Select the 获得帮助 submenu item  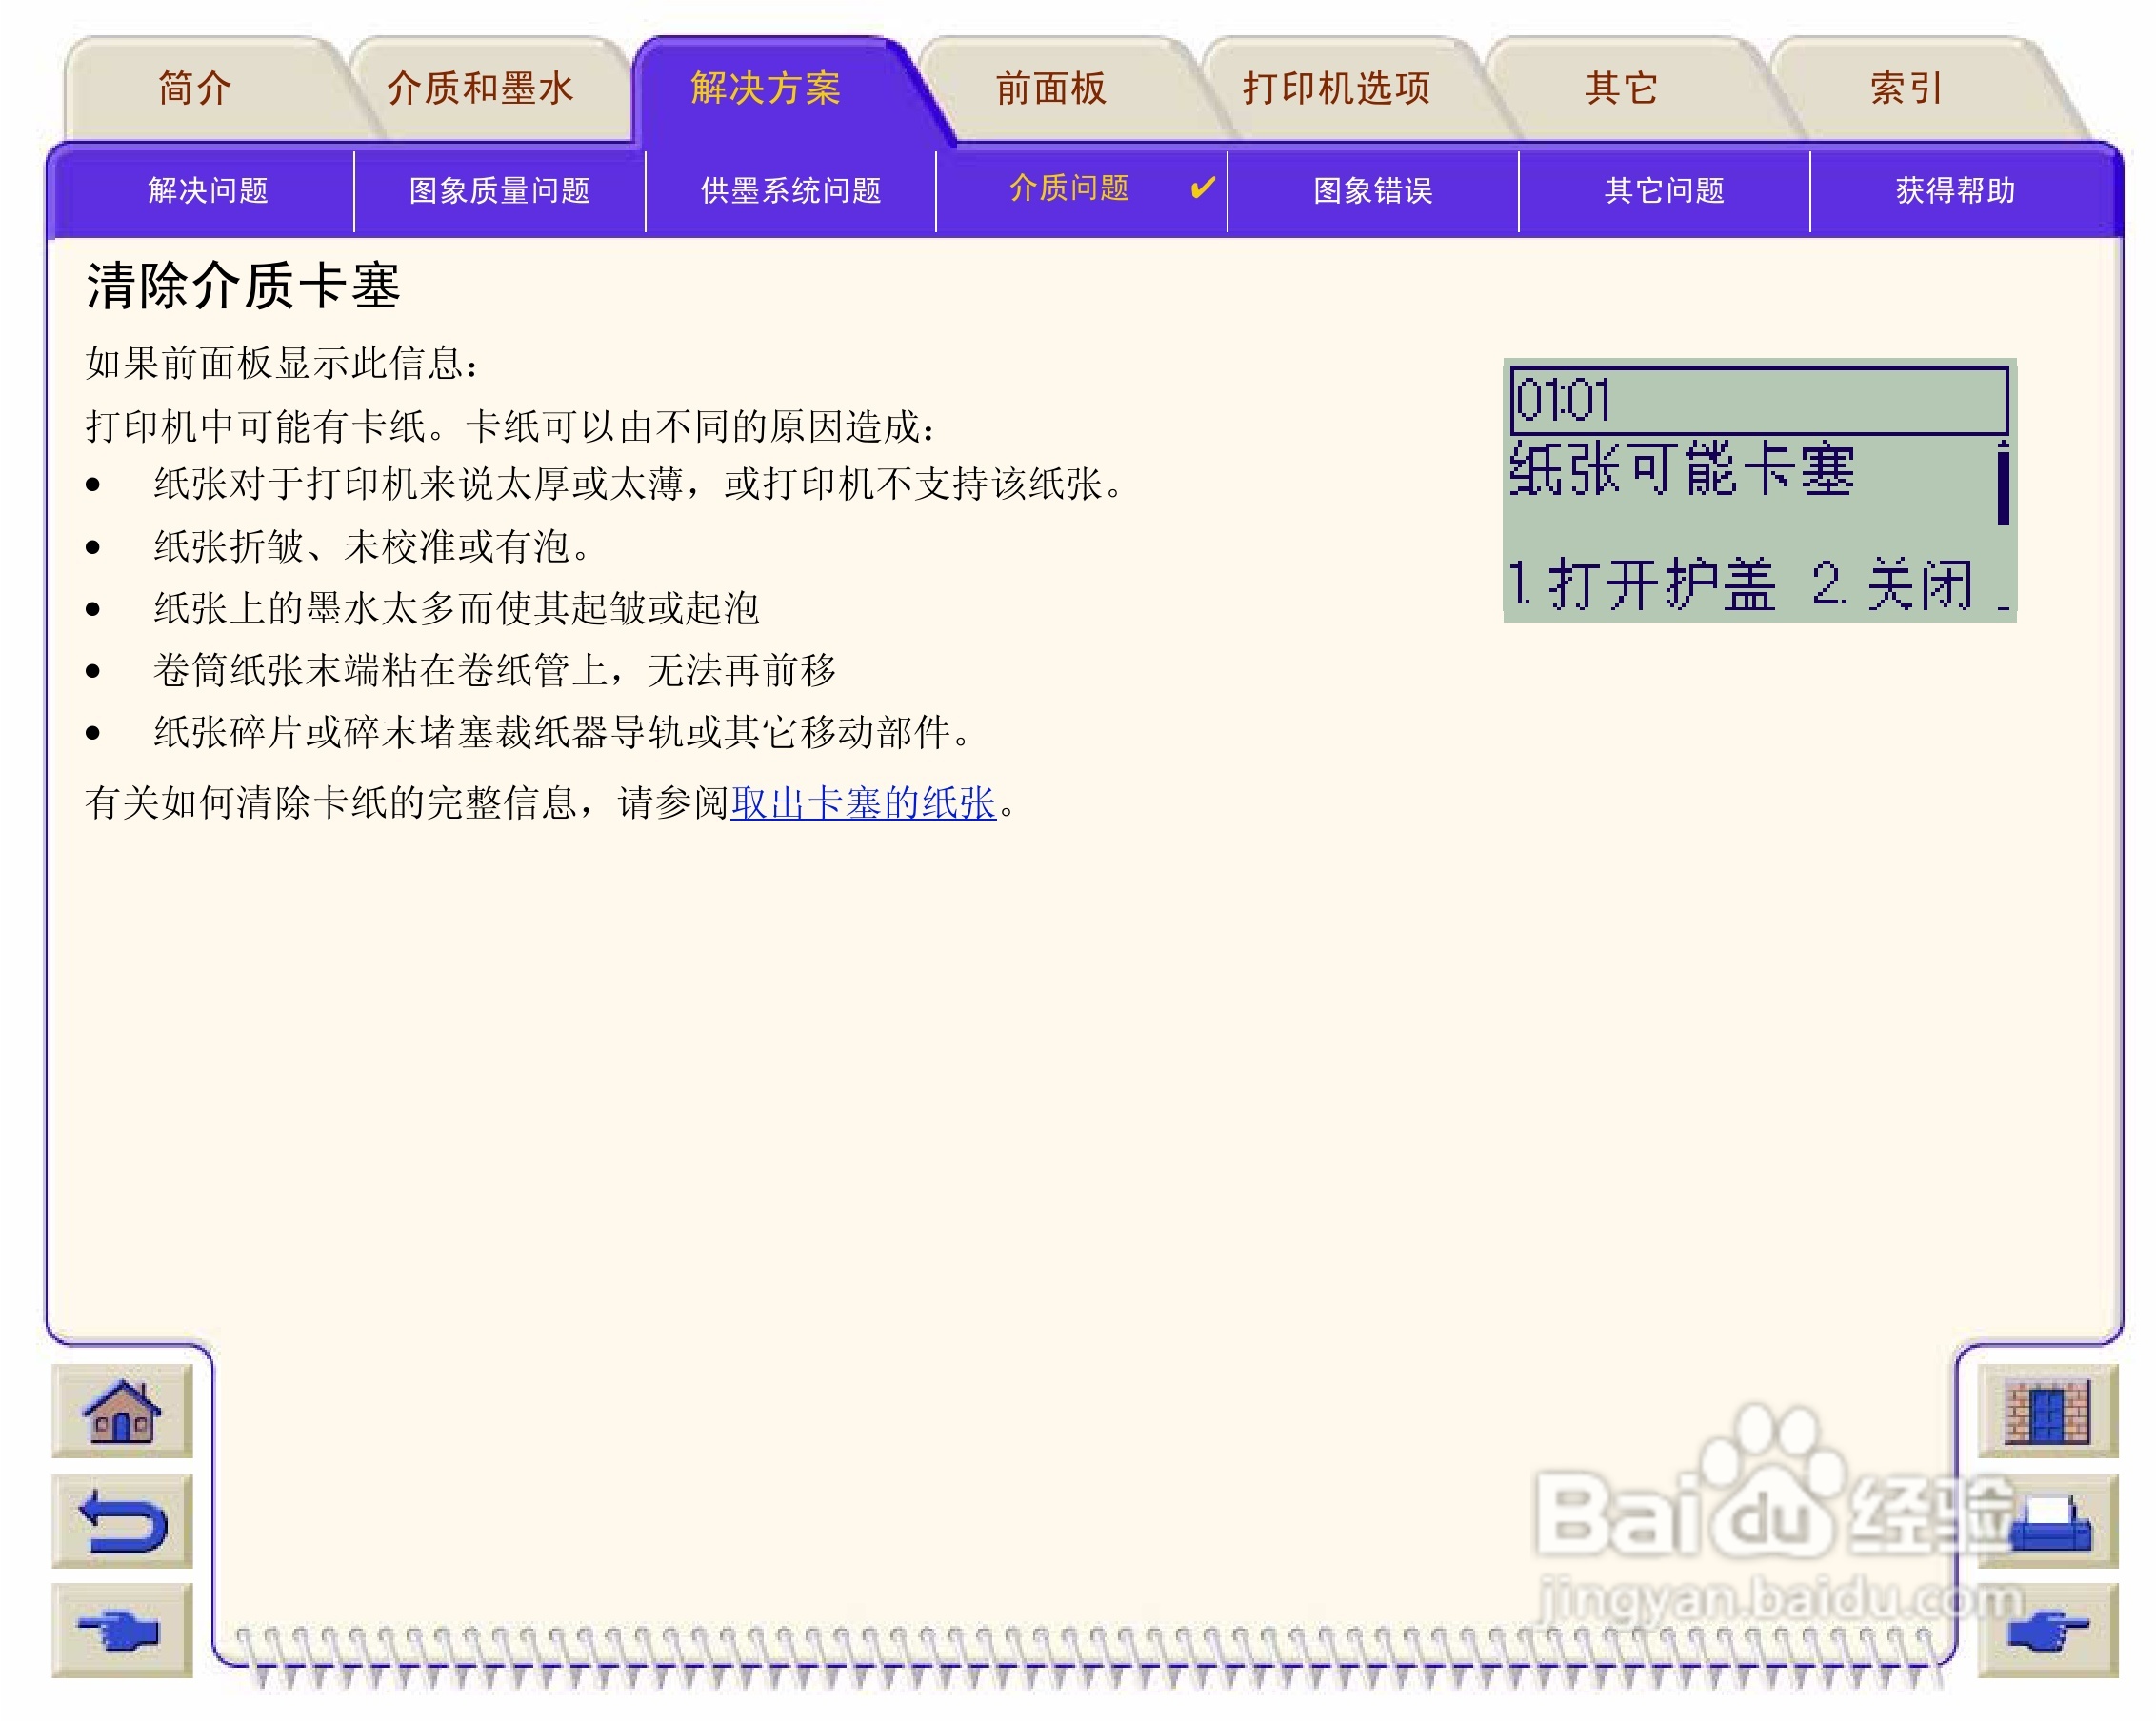(x=1955, y=189)
